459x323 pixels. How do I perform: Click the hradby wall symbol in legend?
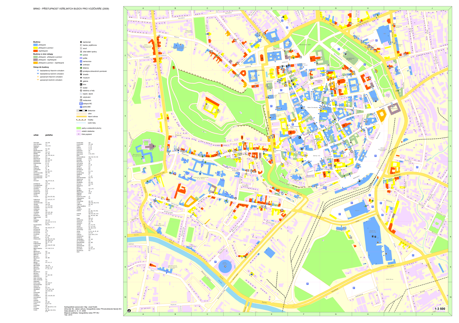point(82,120)
